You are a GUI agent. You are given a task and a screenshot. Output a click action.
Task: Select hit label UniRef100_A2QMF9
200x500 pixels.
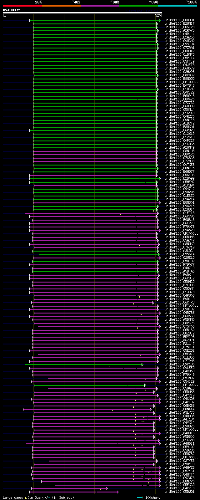[x=179, y=148]
